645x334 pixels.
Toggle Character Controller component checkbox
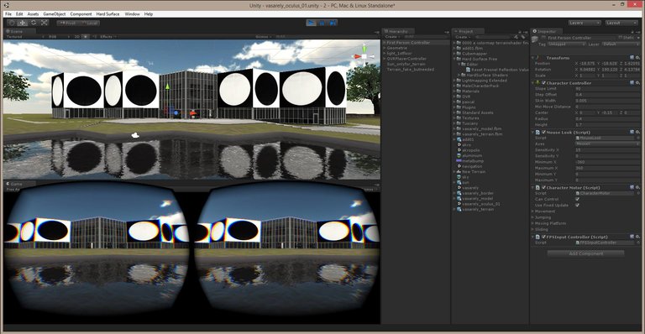click(543, 83)
